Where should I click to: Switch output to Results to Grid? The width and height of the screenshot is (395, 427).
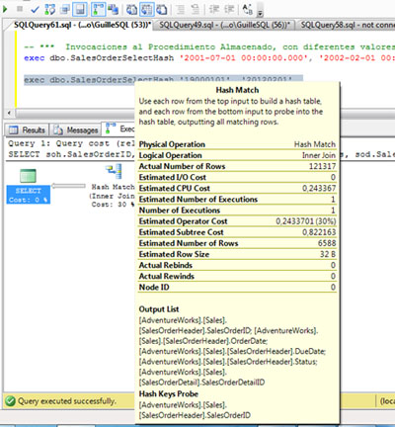point(147,9)
